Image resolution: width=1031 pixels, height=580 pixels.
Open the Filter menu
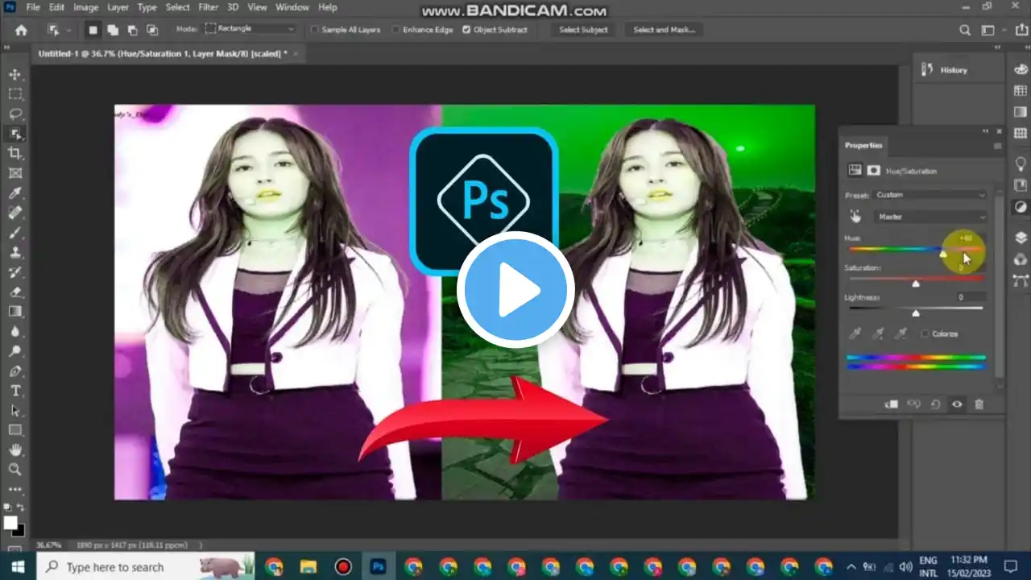208,7
